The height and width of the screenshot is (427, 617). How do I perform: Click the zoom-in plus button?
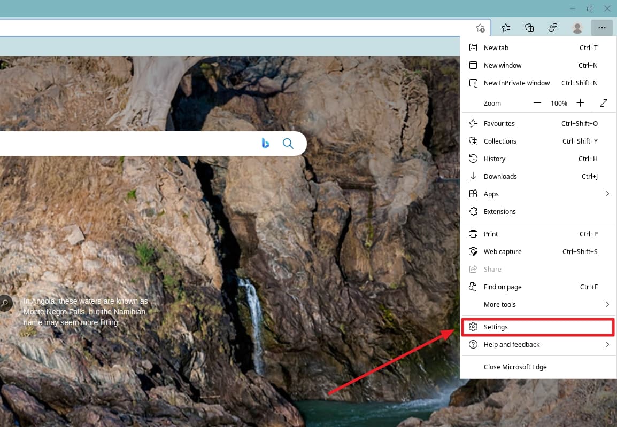pyautogui.click(x=582, y=102)
